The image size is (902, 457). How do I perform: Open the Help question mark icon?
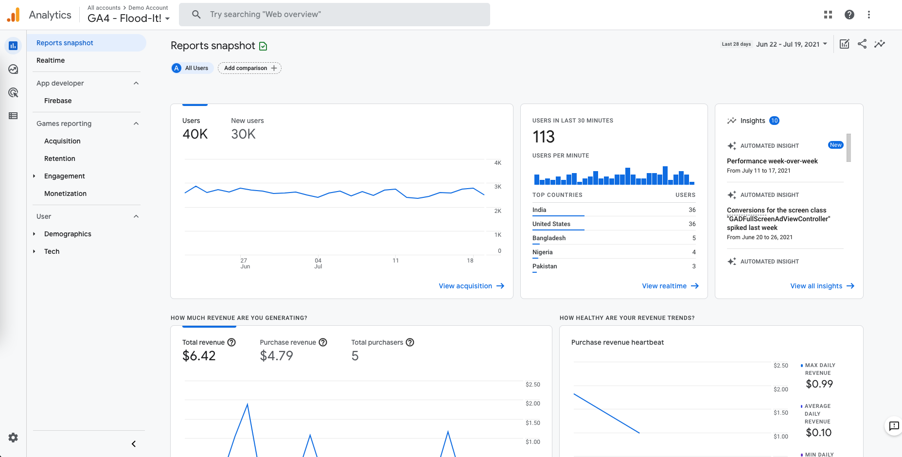[x=849, y=15]
